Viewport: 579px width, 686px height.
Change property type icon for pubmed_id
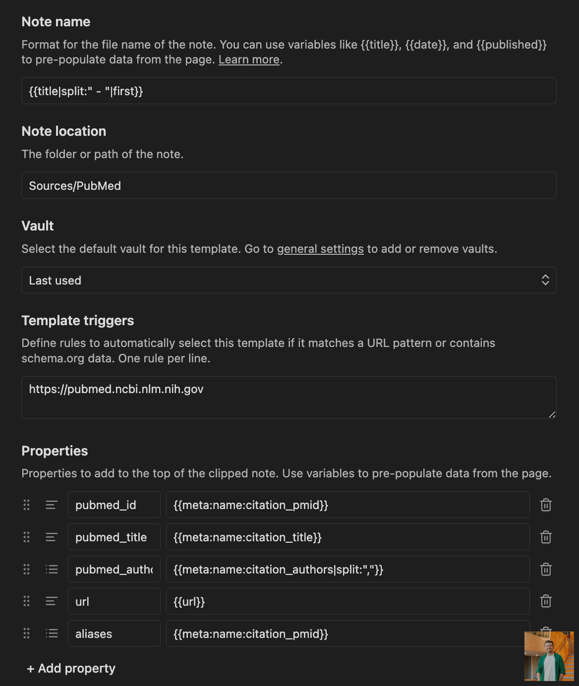click(52, 505)
